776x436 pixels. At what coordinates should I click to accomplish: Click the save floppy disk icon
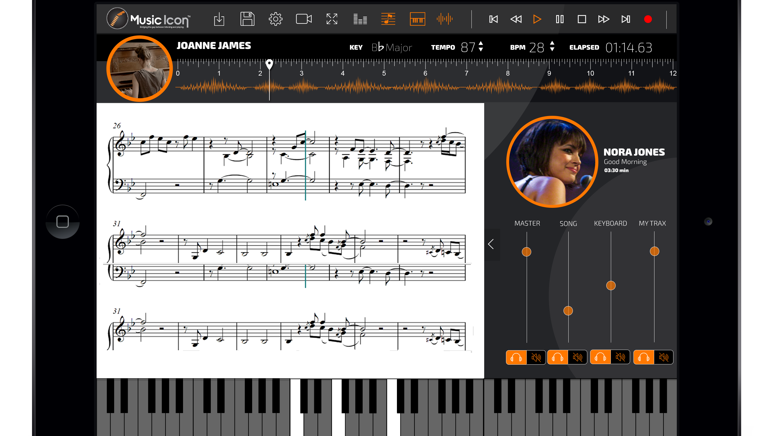pos(247,19)
